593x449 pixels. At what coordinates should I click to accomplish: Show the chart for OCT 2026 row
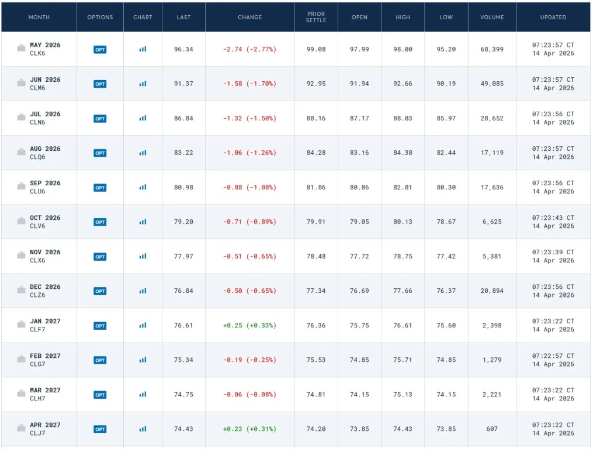pos(143,222)
